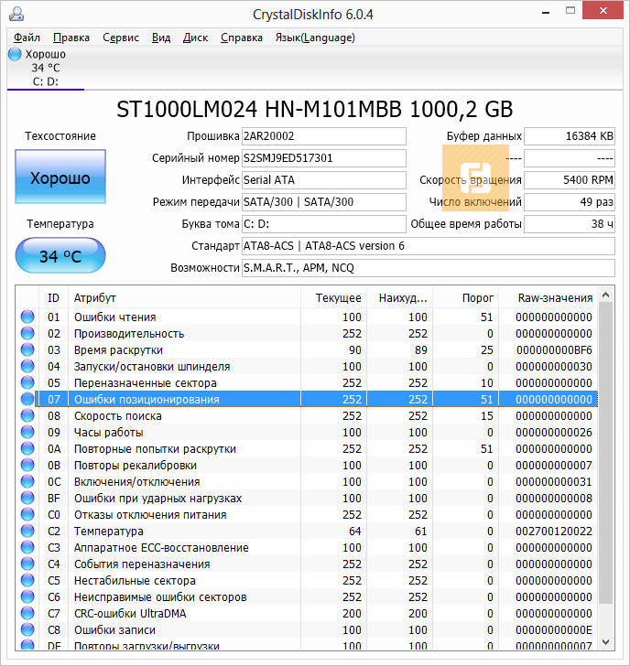
Task: Click status orb of Отказы отключения питания row
Action: click(27, 514)
